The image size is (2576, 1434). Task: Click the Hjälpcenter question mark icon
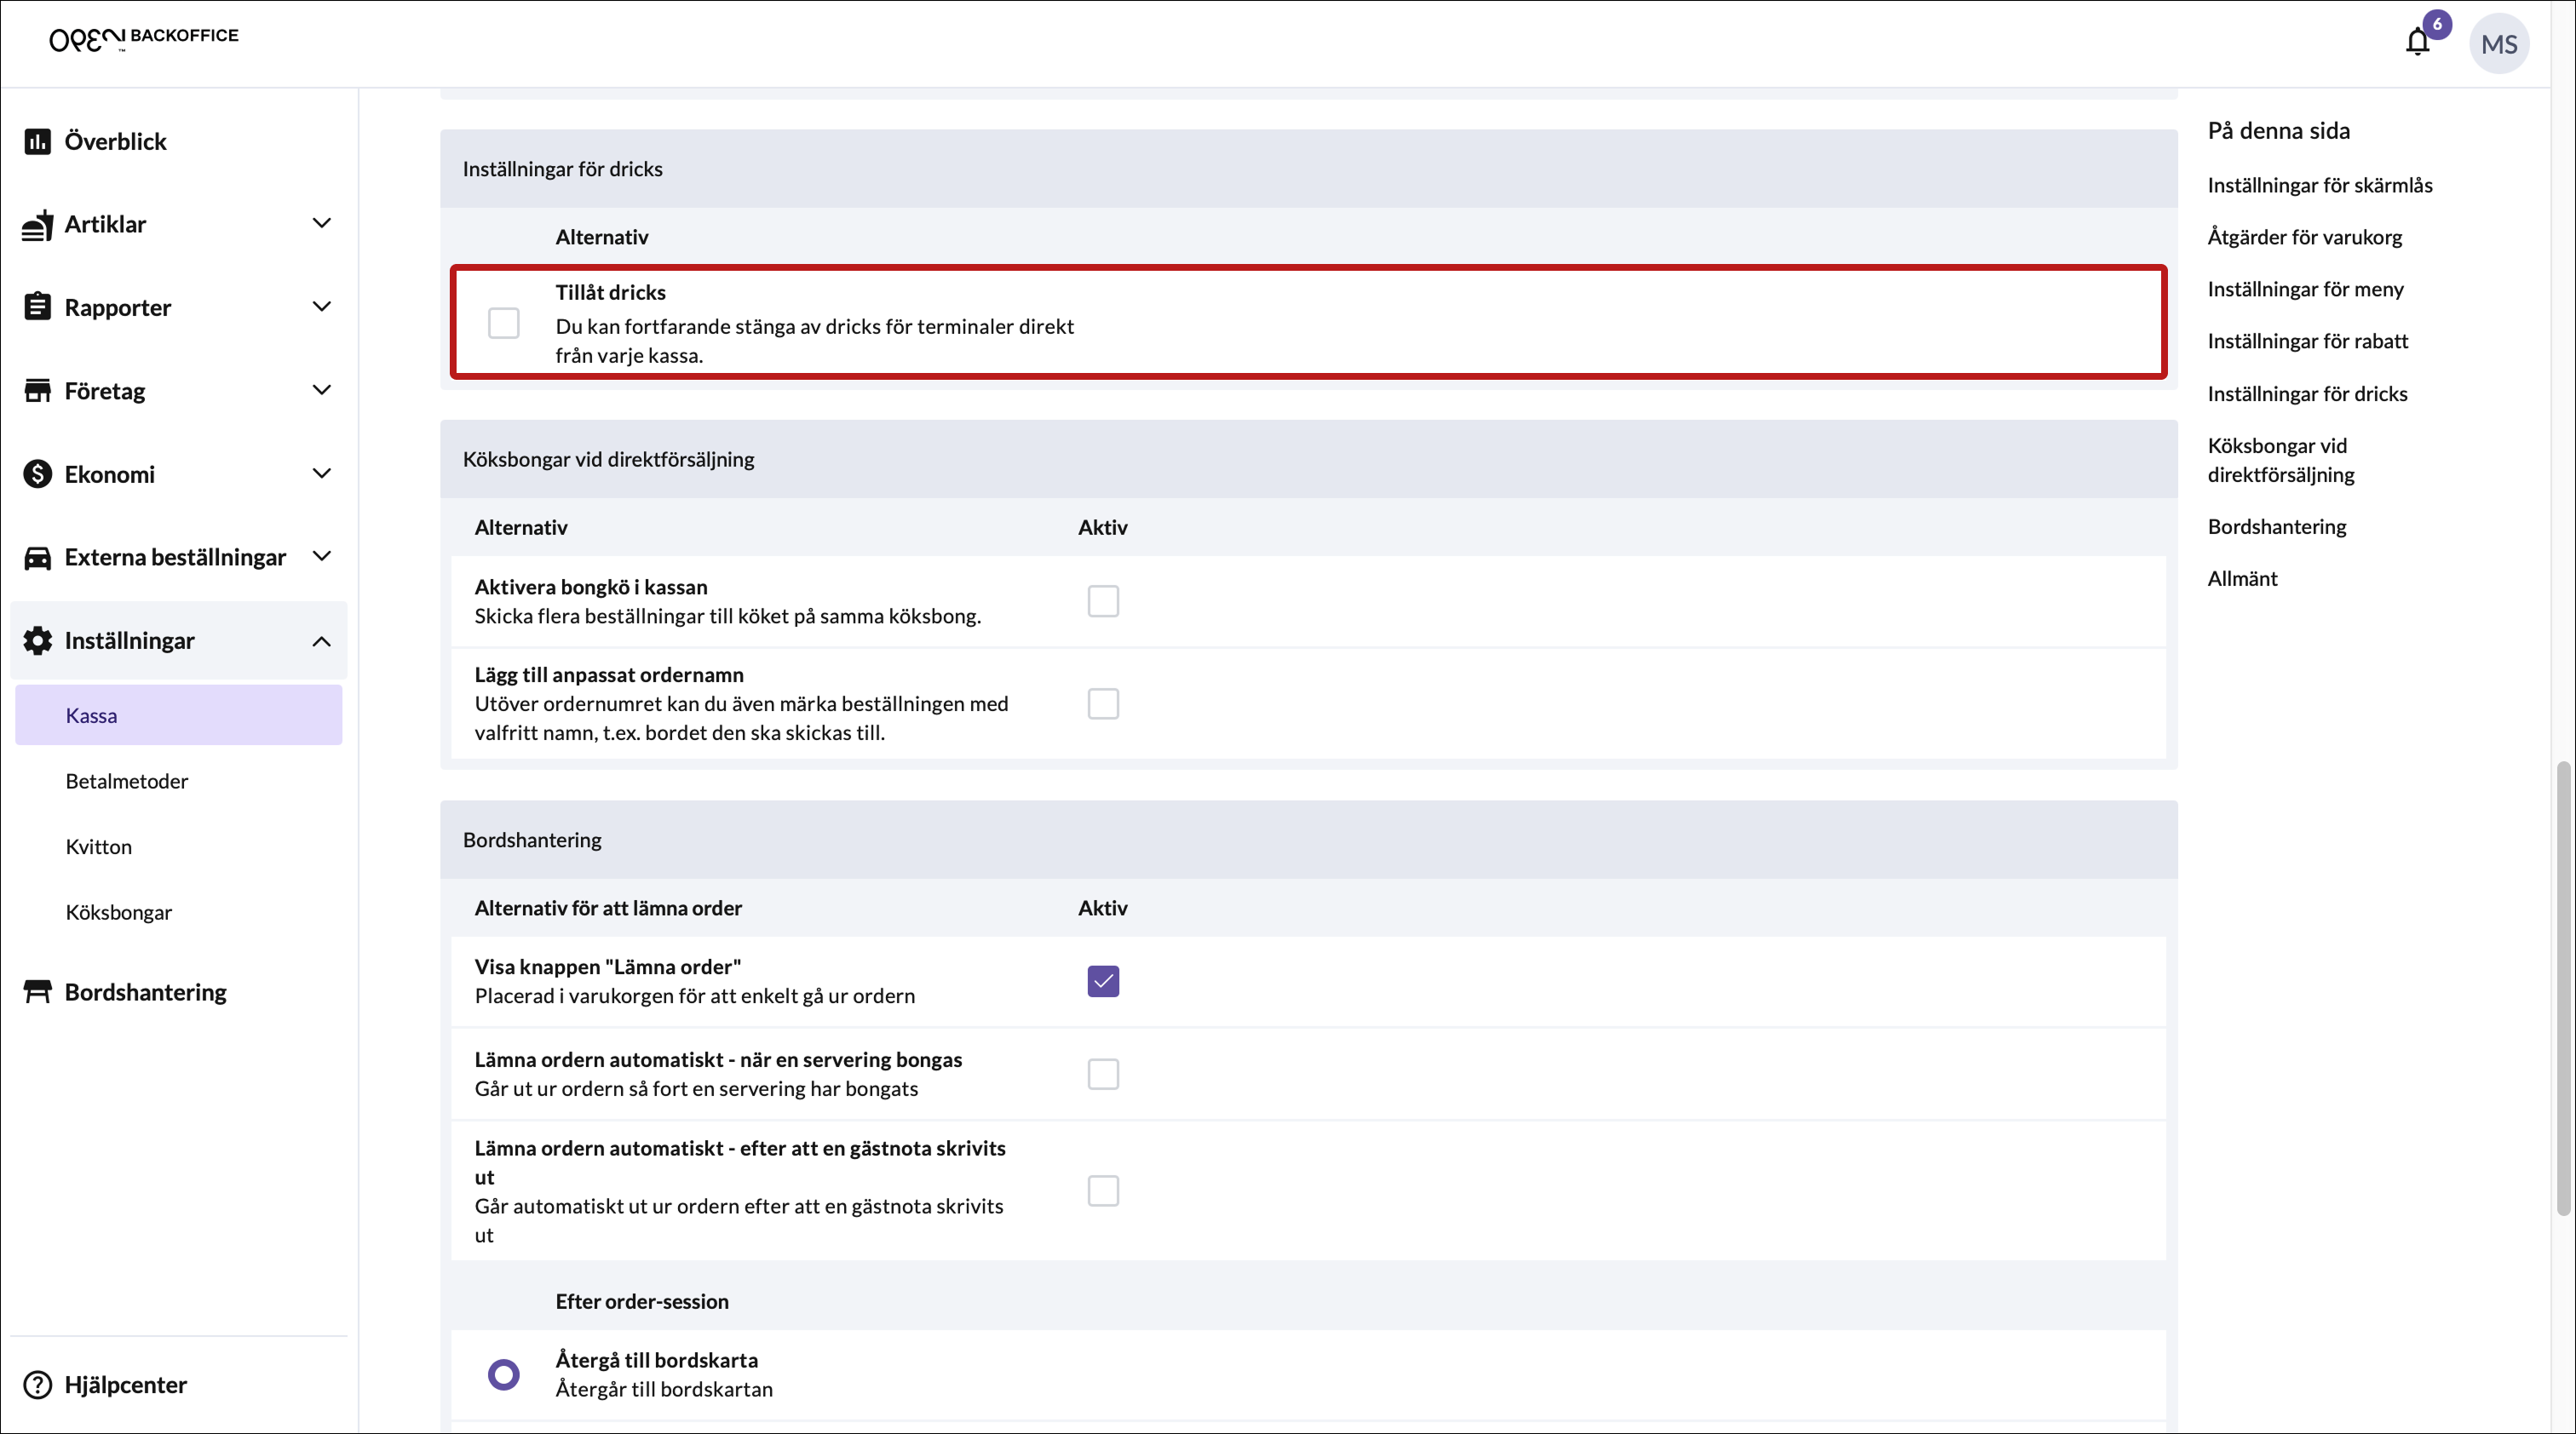point(37,1385)
